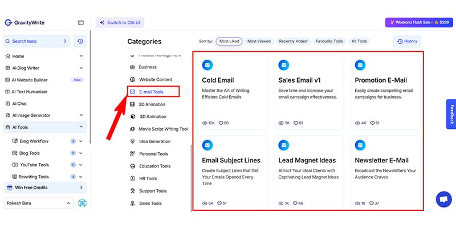Click the AI Tools menu item
The image size is (456, 228).
pyautogui.click(x=45, y=127)
